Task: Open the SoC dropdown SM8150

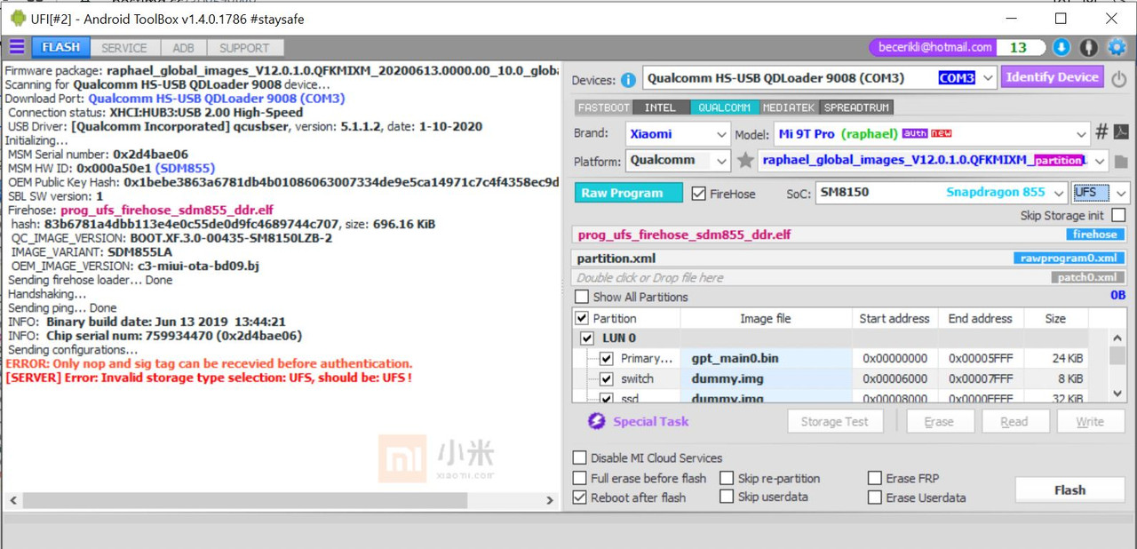Action: point(1058,193)
